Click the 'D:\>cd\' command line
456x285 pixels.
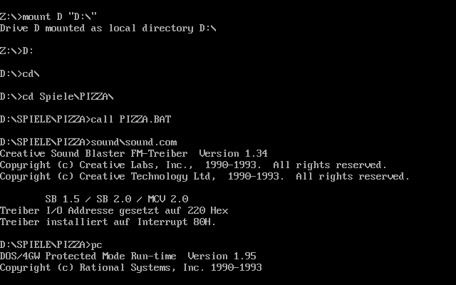[20, 73]
